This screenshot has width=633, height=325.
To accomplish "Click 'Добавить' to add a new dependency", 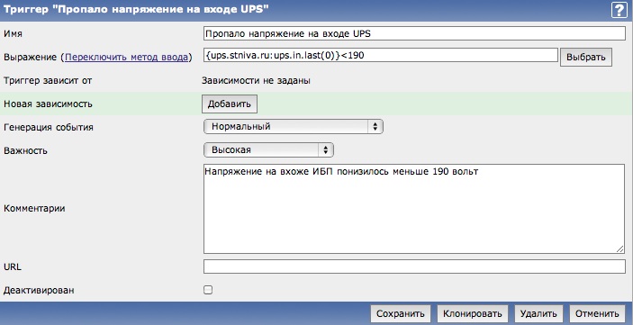I will pos(230,104).
